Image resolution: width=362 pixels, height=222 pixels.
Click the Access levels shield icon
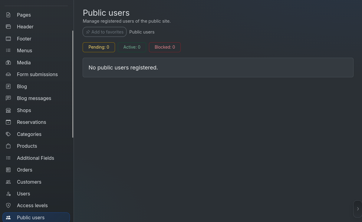pyautogui.click(x=8, y=205)
